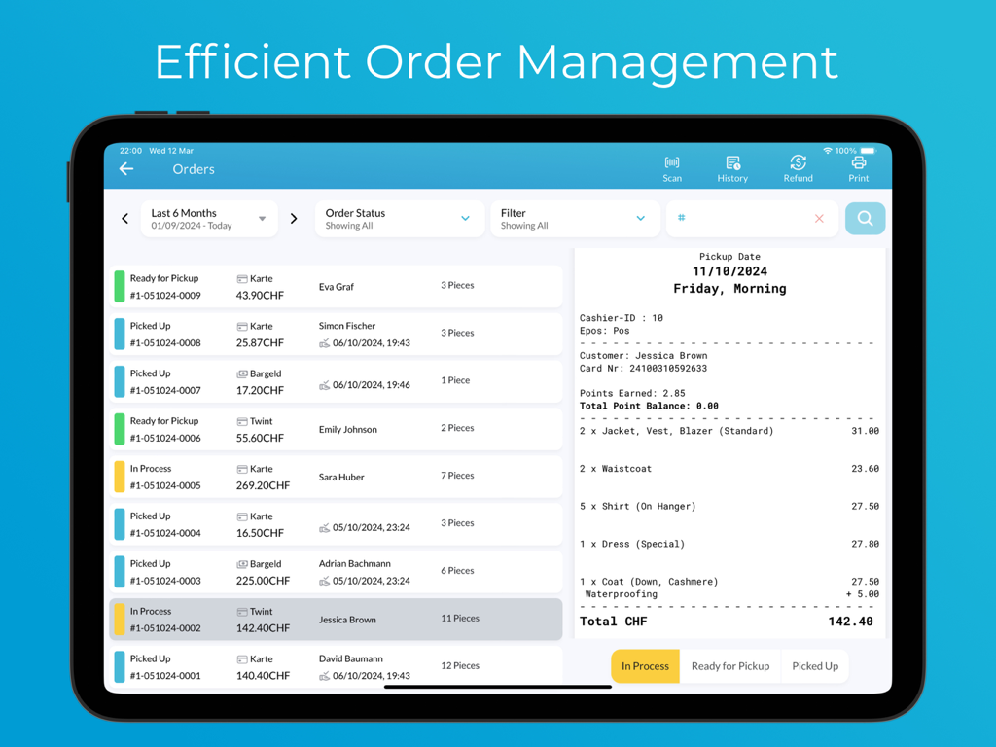Open order History
Viewport: 996px width, 747px height.
732,168
